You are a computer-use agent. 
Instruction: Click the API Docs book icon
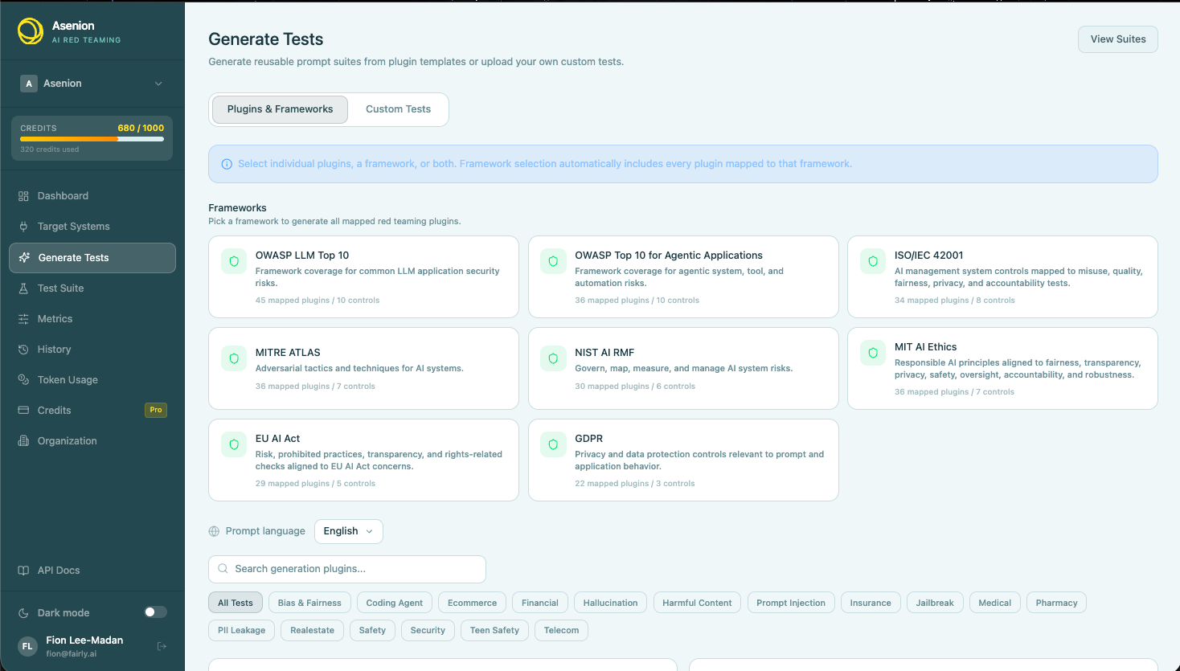point(23,571)
